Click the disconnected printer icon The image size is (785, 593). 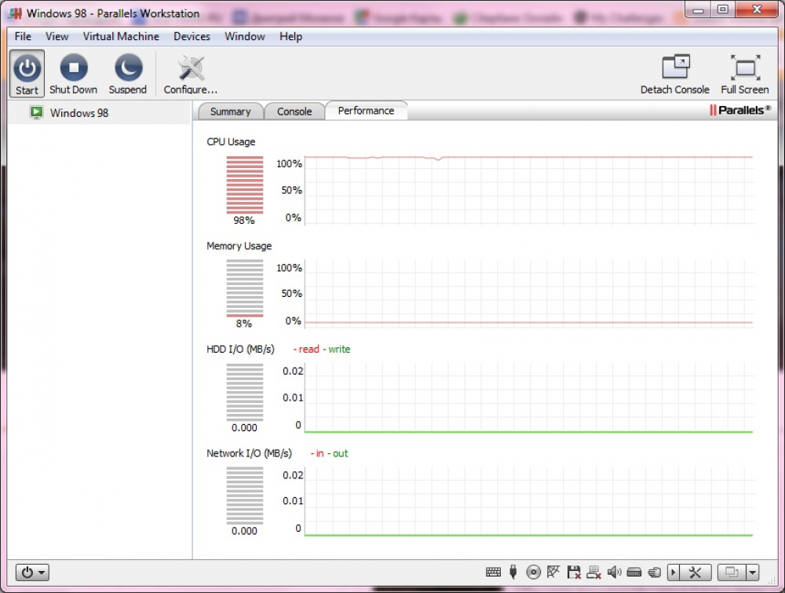tap(593, 572)
